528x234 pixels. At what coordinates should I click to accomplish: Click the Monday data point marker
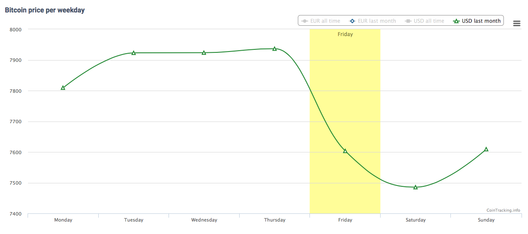coord(63,88)
